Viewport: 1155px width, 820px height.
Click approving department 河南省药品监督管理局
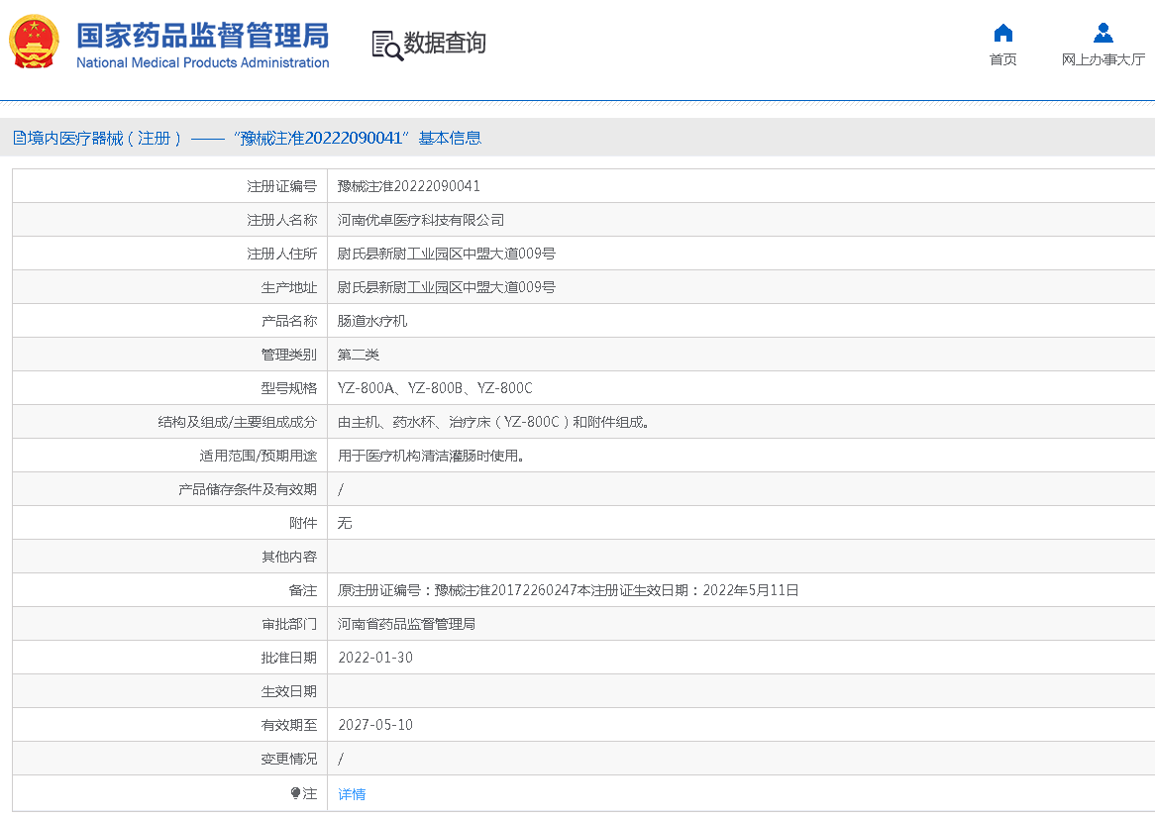point(407,624)
